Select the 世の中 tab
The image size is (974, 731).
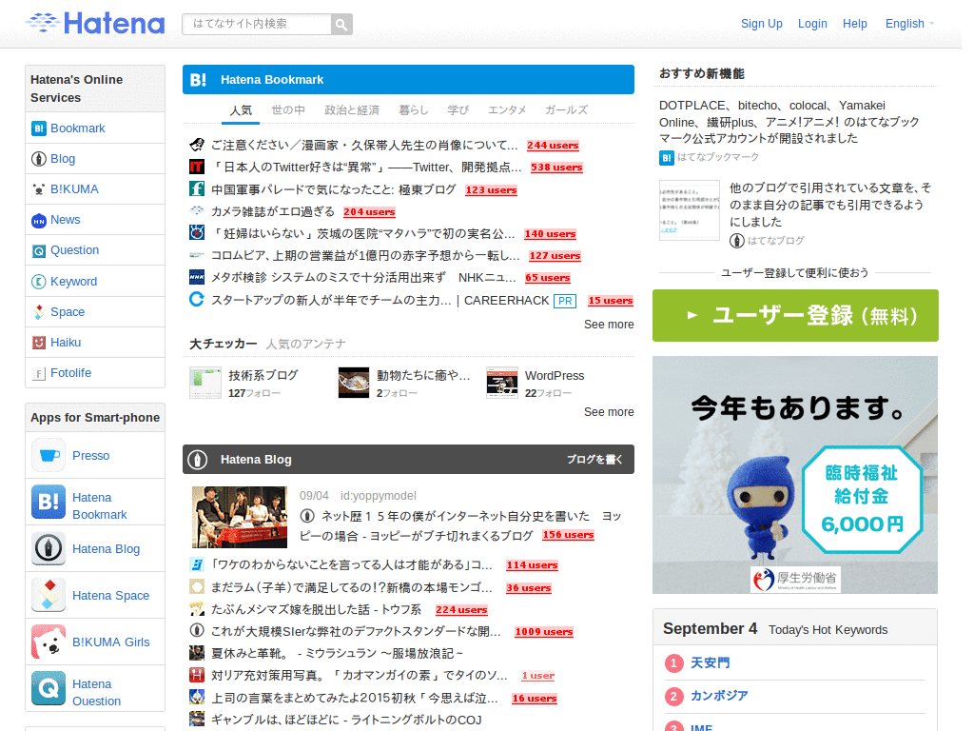point(288,110)
